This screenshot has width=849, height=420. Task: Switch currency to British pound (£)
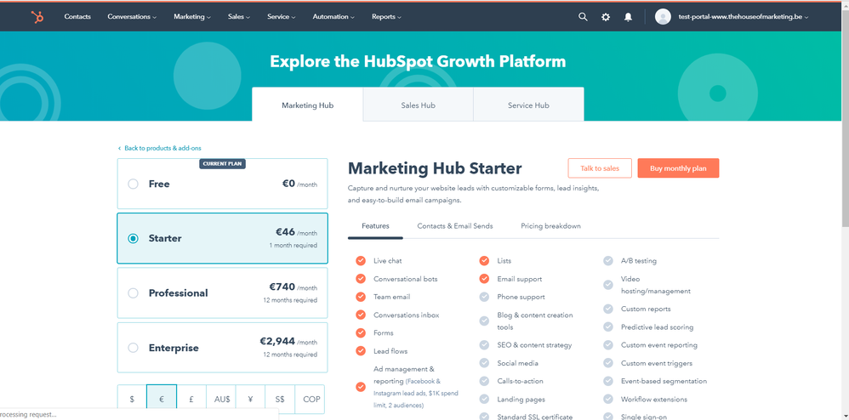(x=191, y=400)
